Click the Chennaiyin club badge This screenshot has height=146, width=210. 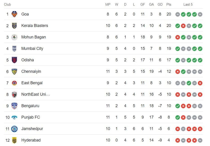[14, 71]
